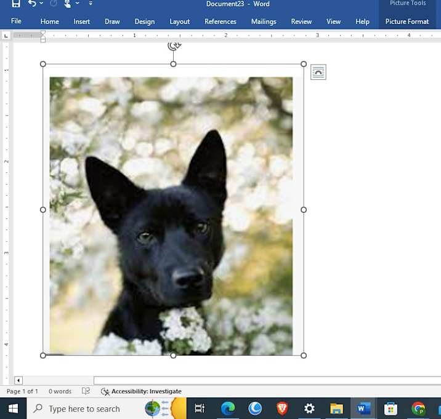
Task: Click the left-middle picture sizing handle
Action: pyautogui.click(x=43, y=210)
